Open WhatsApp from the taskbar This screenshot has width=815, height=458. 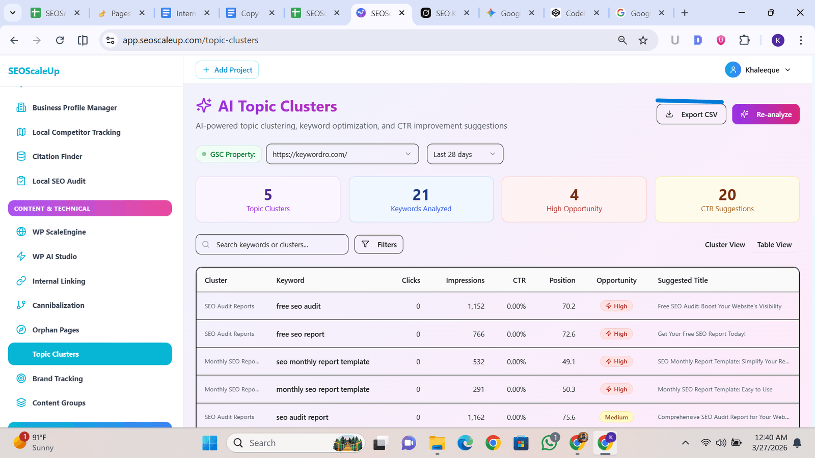[549, 443]
